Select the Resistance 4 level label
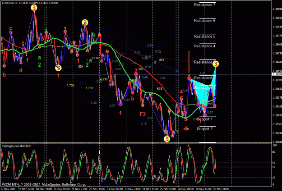Screen dimensions: 282x191 click(x=204, y=46)
